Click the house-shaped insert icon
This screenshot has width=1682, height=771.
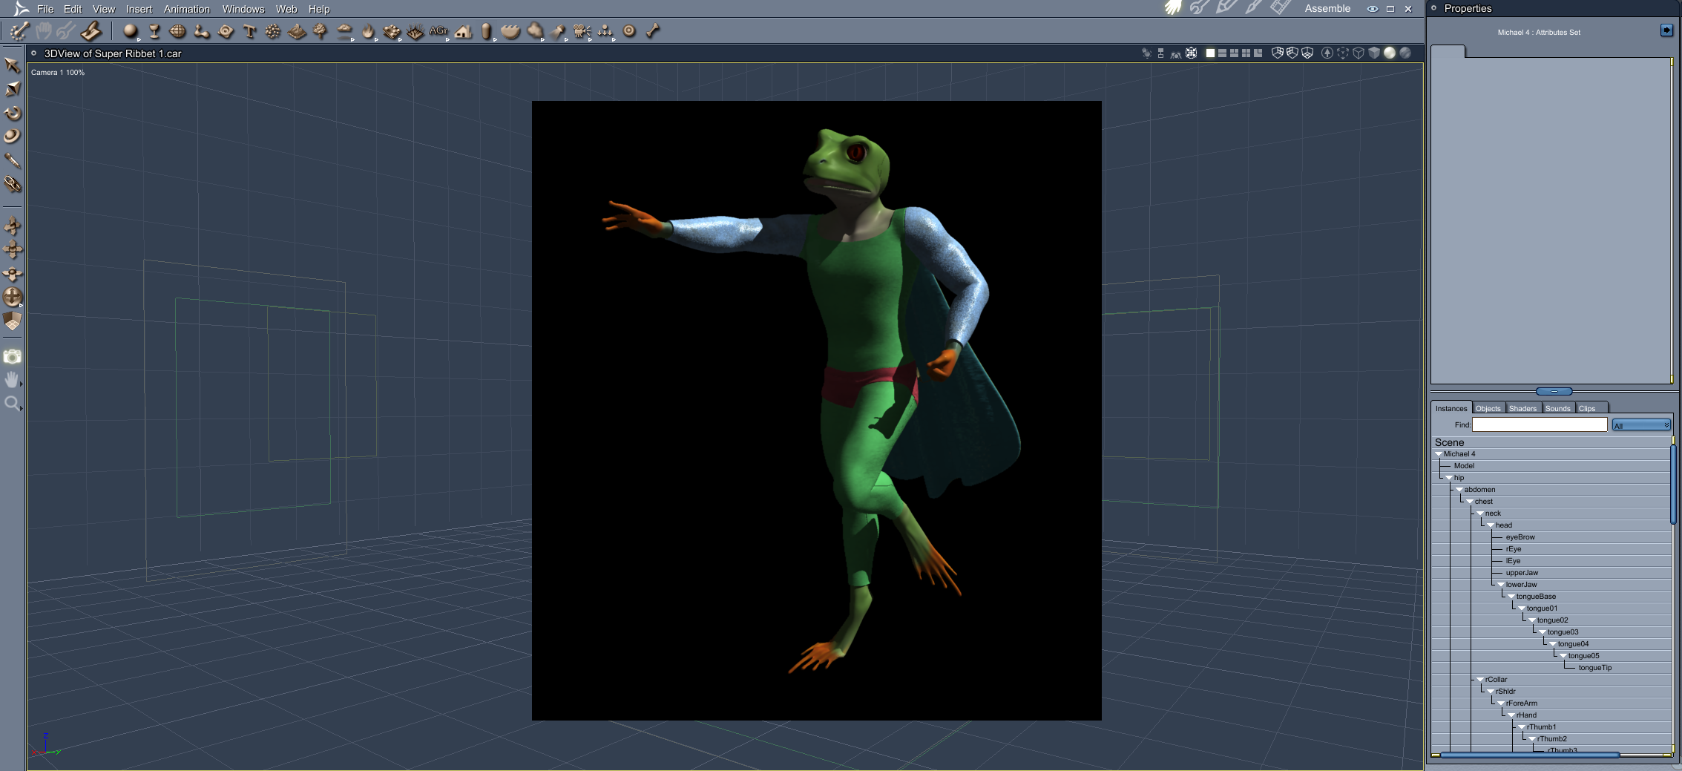(x=463, y=31)
